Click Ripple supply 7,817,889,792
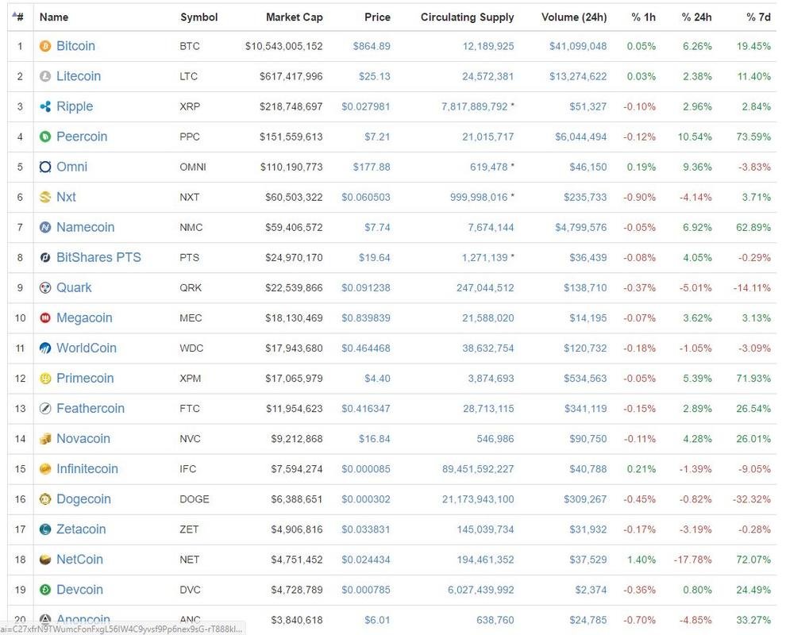The width and height of the screenshot is (786, 635). pyautogui.click(x=475, y=106)
